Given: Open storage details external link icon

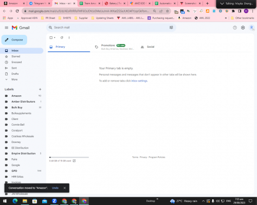Looking at the screenshot, I should click(74, 161).
